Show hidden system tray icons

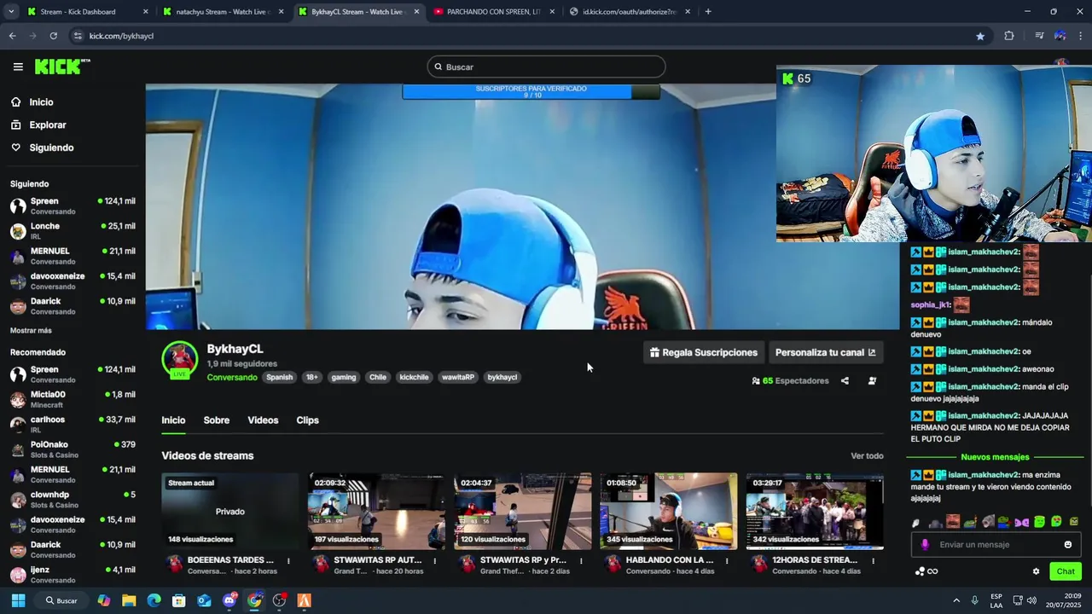pos(955,600)
